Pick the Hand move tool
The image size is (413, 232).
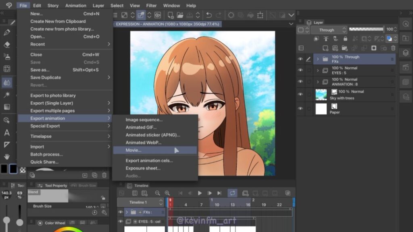tap(7, 156)
